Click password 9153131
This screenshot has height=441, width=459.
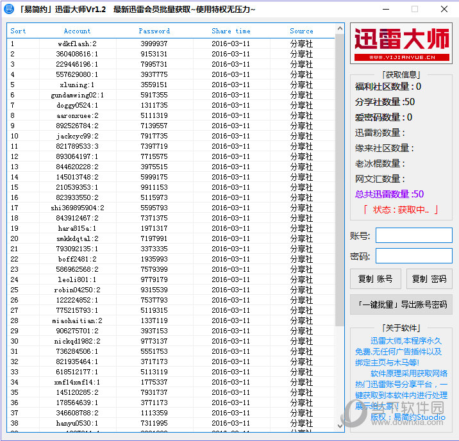pos(154,54)
